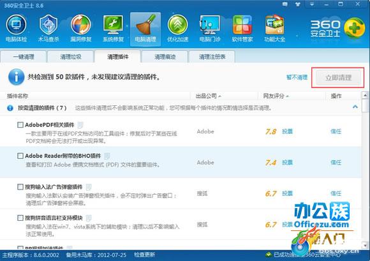Click 信任 for Adobe Reader附带的BHO插件

pos(336,162)
